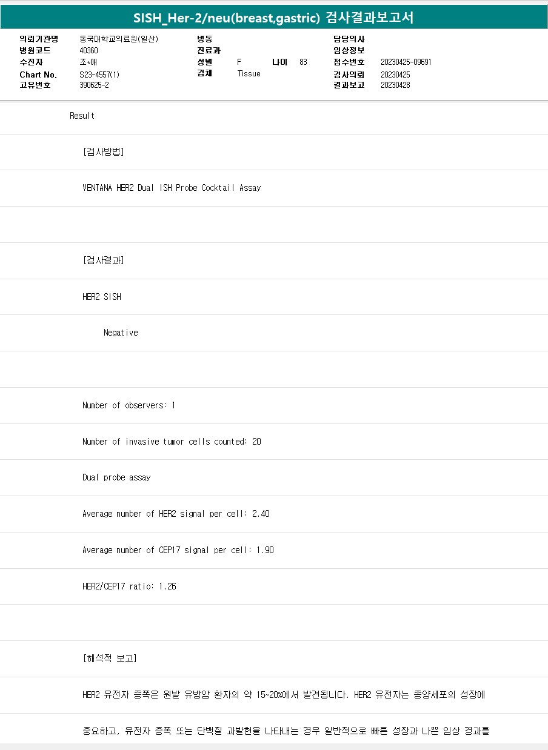Click the result report date 20230428
The image size is (548, 750).
(x=395, y=85)
